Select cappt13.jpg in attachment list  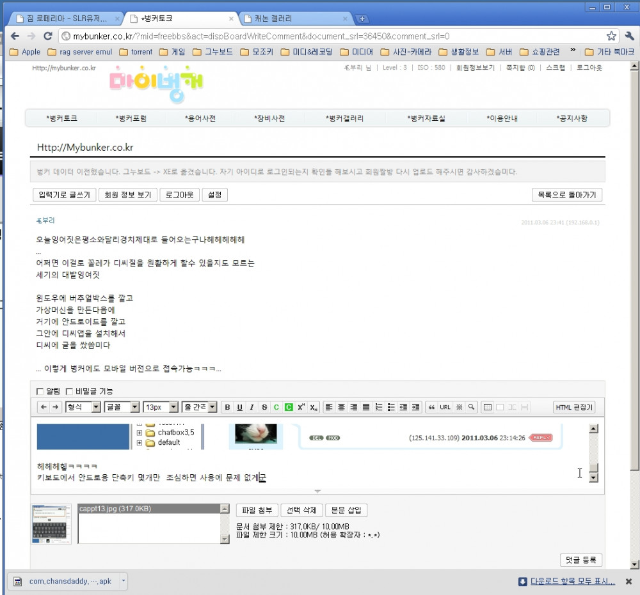click(149, 509)
